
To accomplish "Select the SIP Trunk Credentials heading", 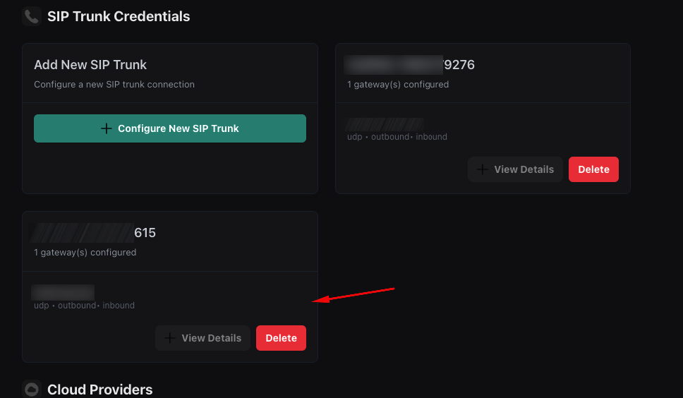I will [119, 16].
